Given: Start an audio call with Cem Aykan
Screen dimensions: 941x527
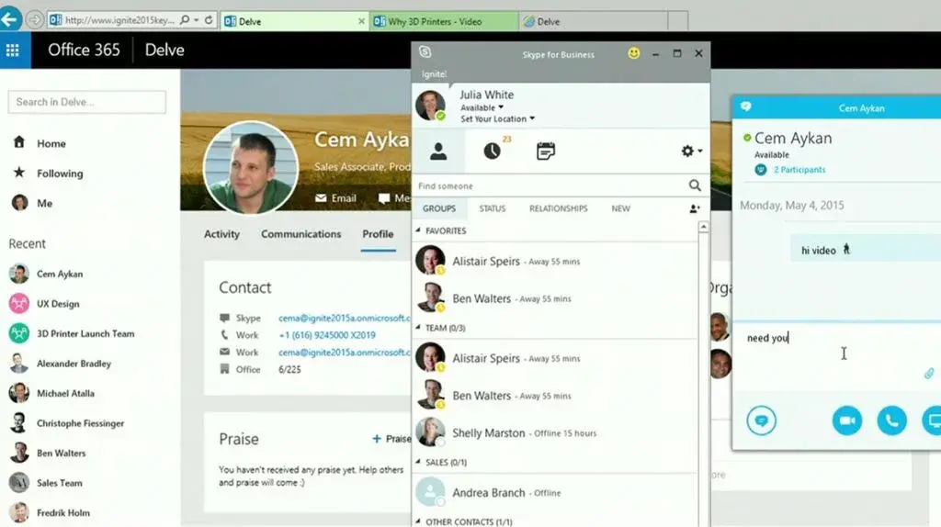Looking at the screenshot, I should point(891,420).
